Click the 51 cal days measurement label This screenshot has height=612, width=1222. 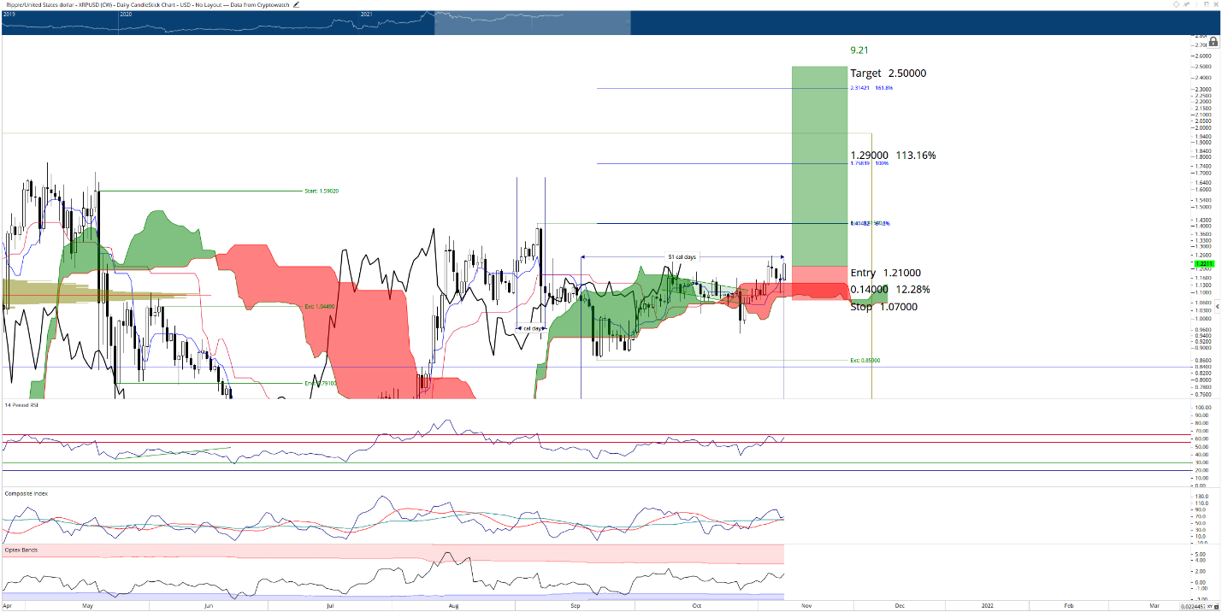[x=682, y=256]
